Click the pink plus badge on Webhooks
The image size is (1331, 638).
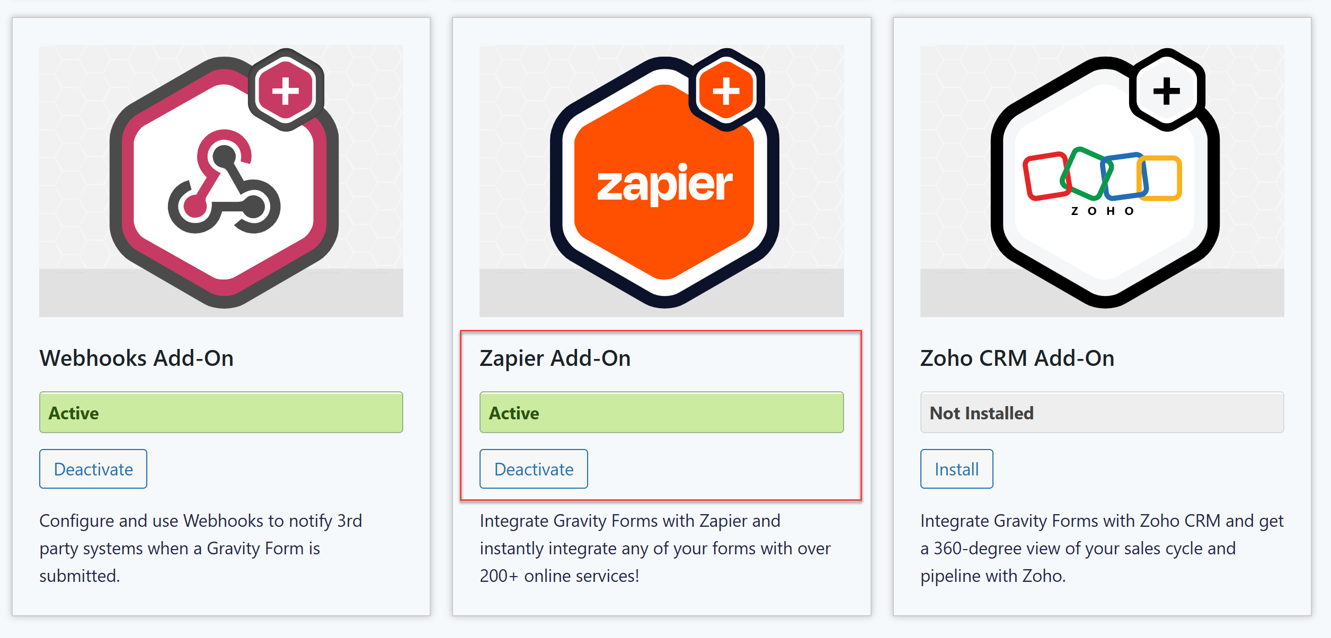(286, 90)
